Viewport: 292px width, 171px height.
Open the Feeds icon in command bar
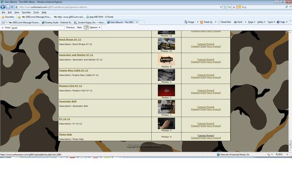tap(202, 22)
